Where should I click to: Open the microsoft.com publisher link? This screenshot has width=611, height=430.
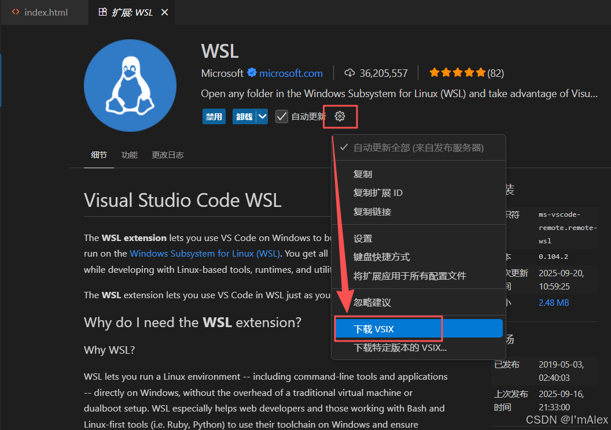point(290,73)
